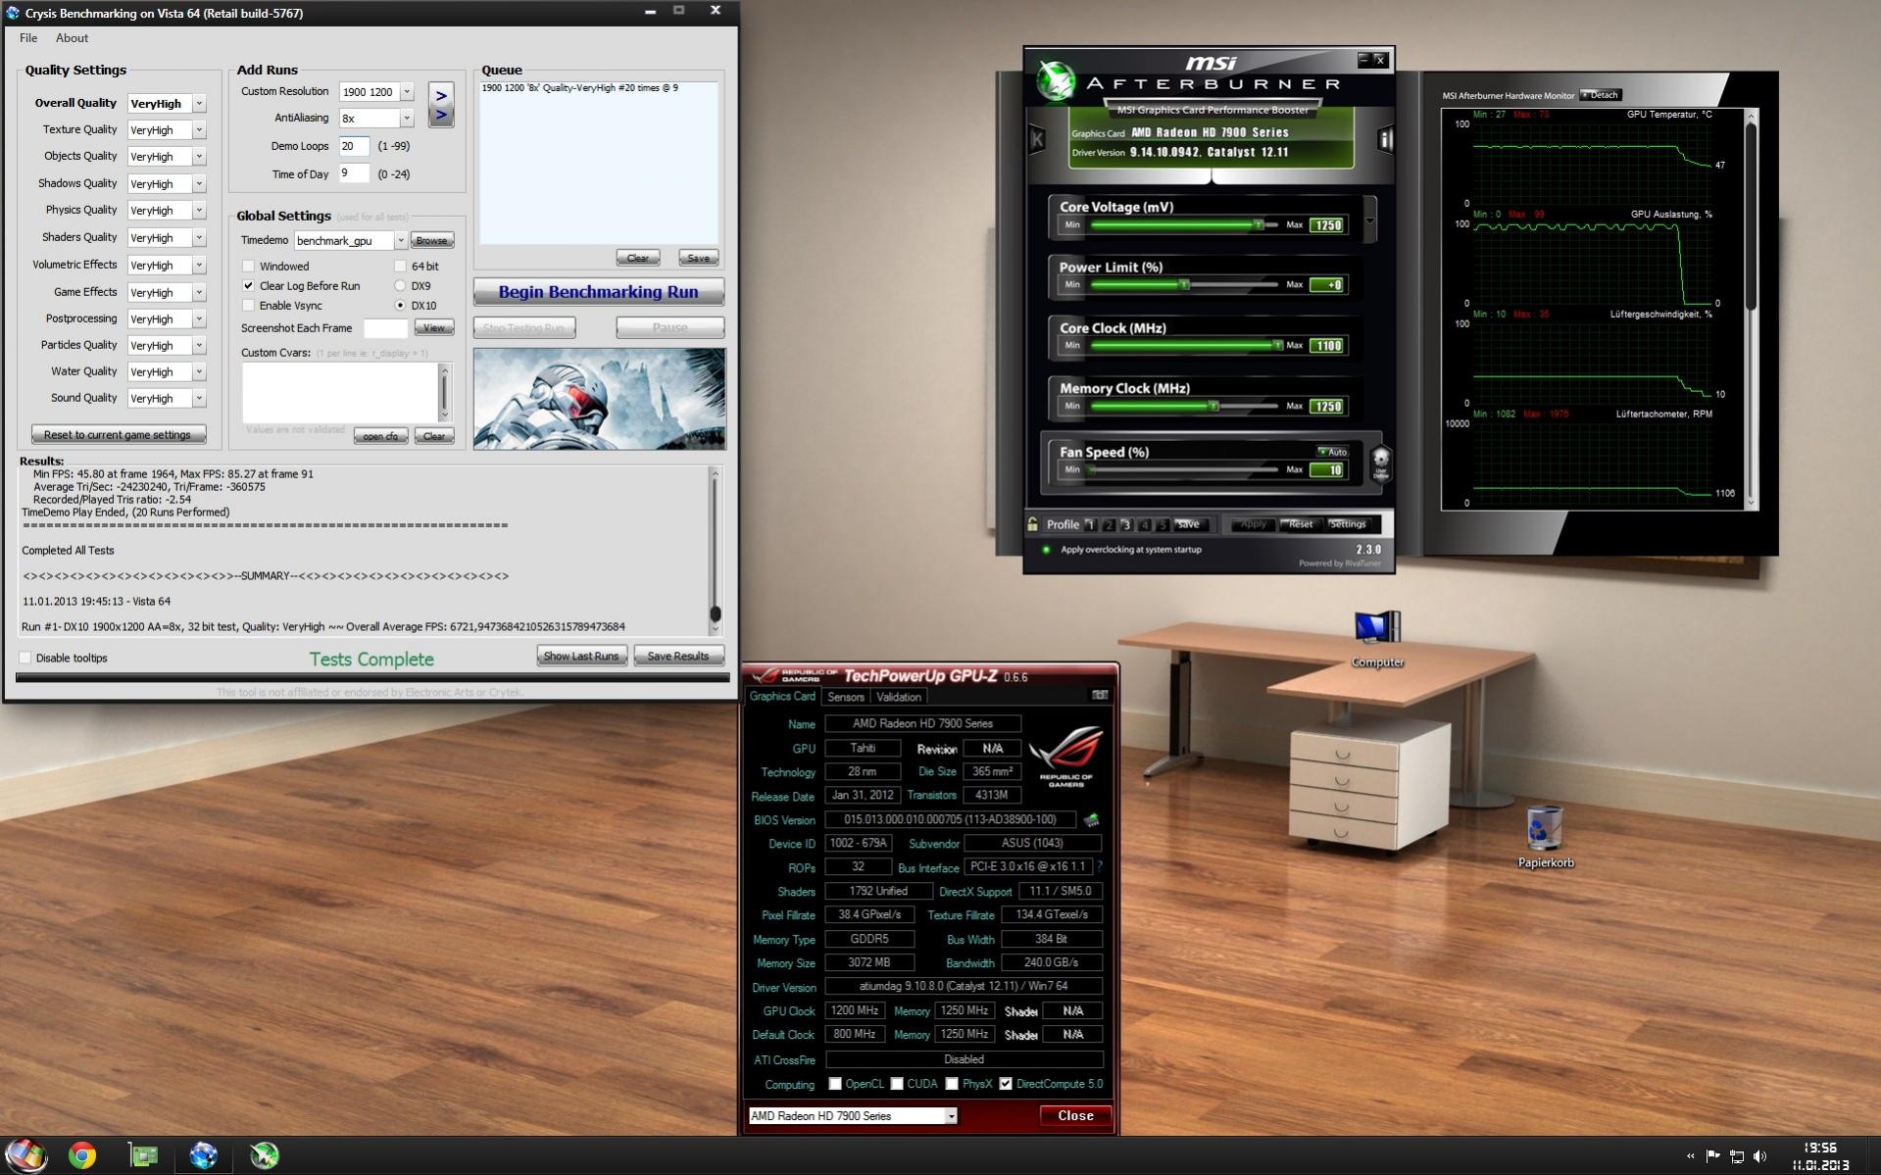The height and width of the screenshot is (1175, 1881).
Task: Click the globe icon in the taskbar
Action: point(204,1155)
